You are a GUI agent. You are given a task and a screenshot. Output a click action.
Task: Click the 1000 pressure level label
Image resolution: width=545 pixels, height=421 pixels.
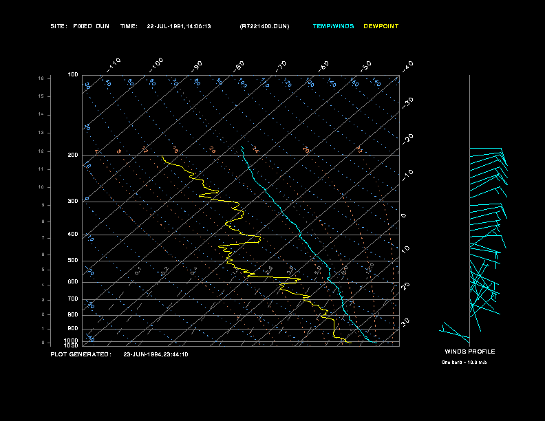click(72, 341)
